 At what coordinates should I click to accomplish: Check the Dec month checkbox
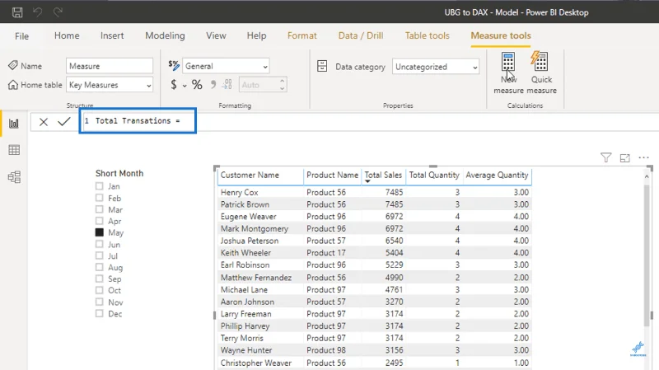[x=99, y=313]
